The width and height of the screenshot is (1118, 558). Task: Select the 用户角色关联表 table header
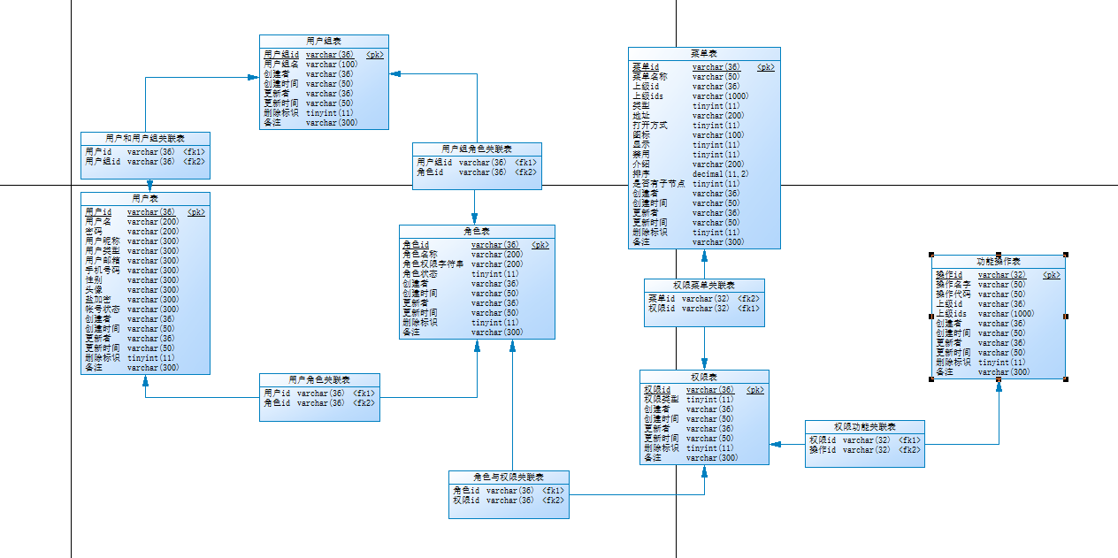coord(319,379)
